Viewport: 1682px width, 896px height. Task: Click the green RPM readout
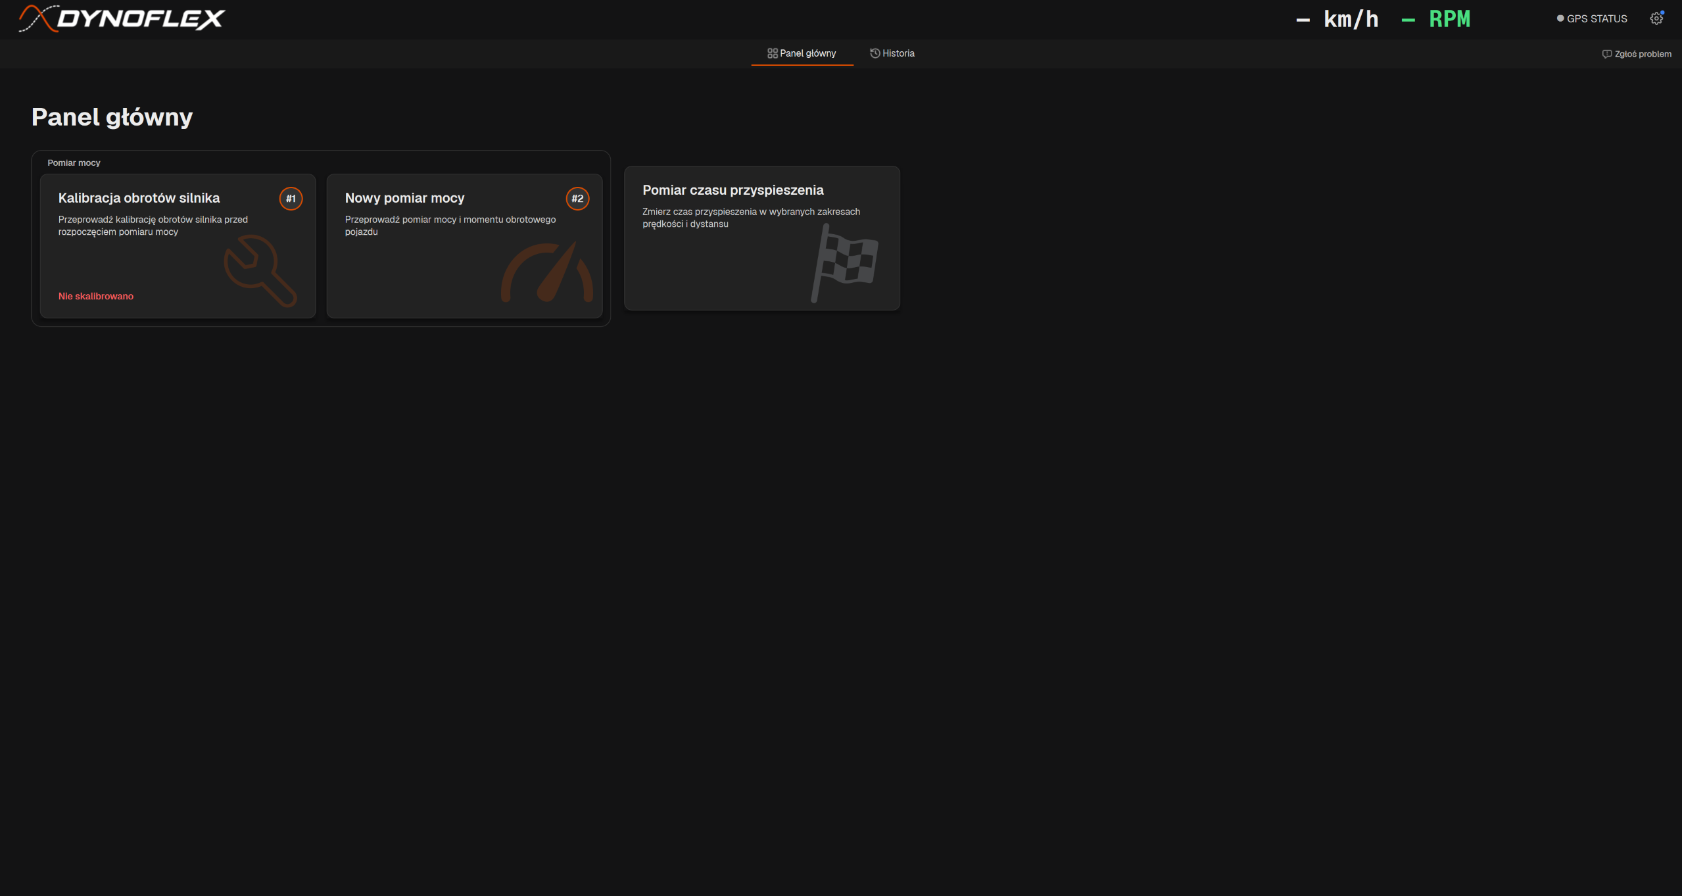coord(1436,19)
